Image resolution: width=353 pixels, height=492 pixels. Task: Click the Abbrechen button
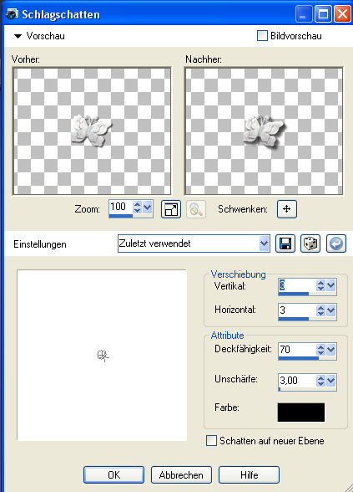point(181,474)
